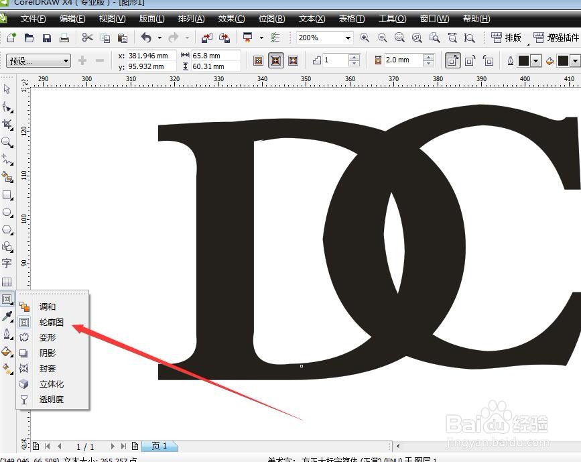This screenshot has width=581, height=462.
Task: Click the 排版 button
Action: point(506,38)
